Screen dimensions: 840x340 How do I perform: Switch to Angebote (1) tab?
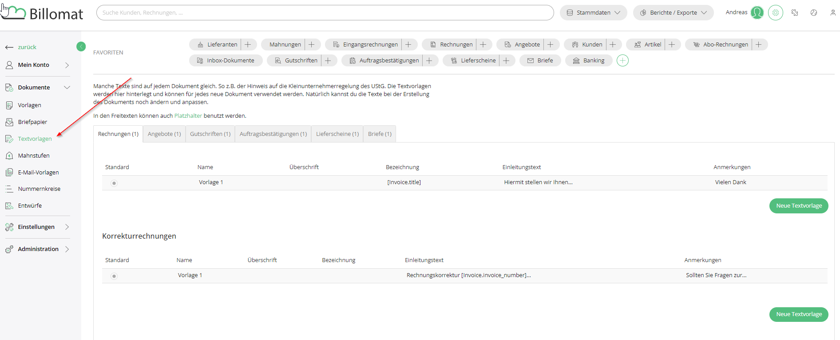pyautogui.click(x=164, y=134)
